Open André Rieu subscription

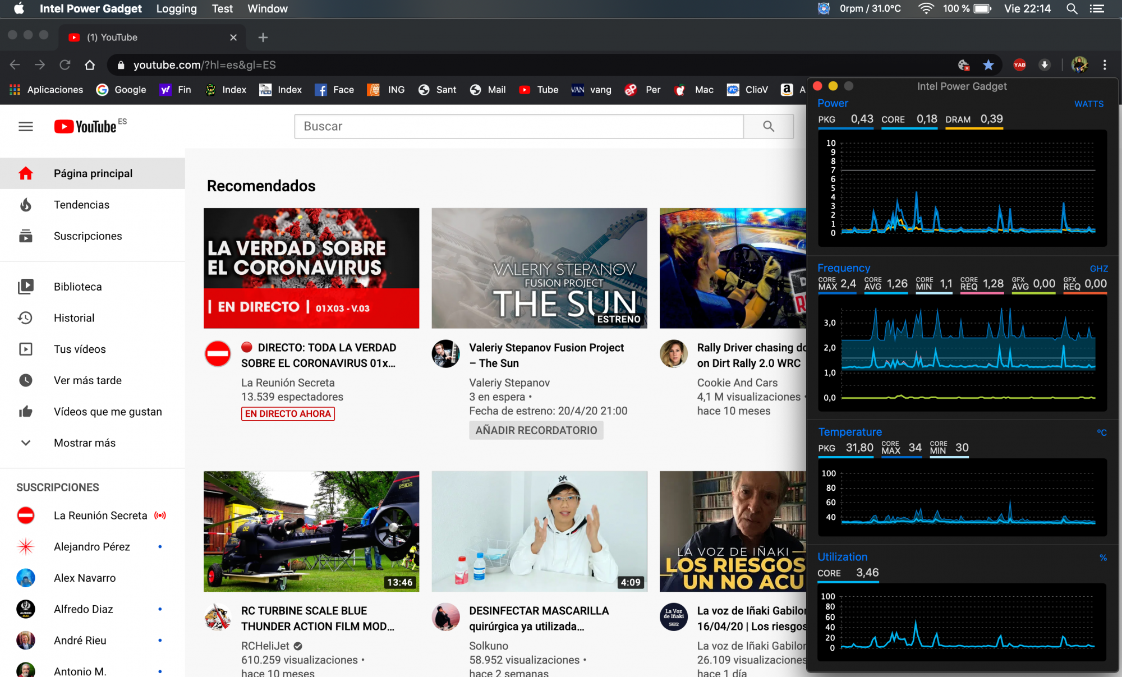[x=93, y=641]
